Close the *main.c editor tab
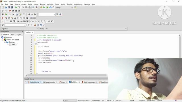 click(33, 32)
